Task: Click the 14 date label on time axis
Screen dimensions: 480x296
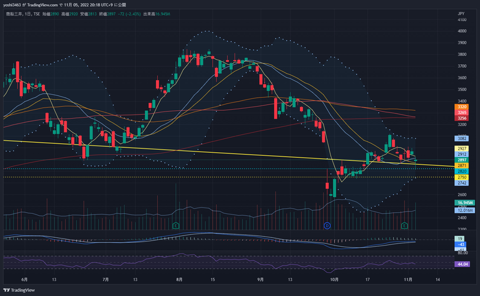Action: click(438, 279)
